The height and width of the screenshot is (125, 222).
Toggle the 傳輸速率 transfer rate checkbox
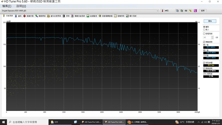pos(204,42)
